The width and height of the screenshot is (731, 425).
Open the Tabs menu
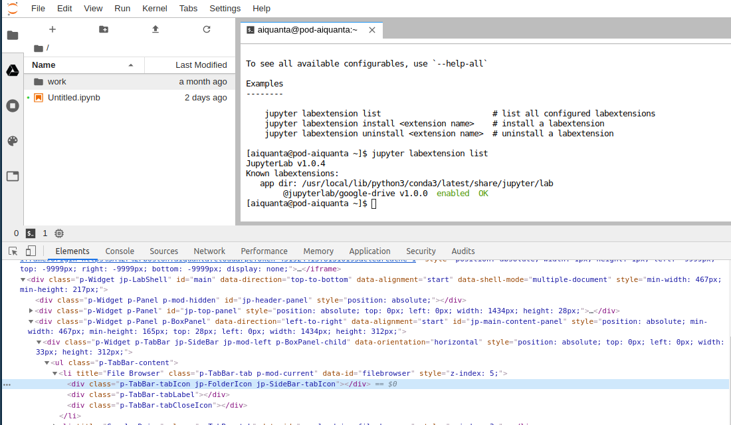188,9
